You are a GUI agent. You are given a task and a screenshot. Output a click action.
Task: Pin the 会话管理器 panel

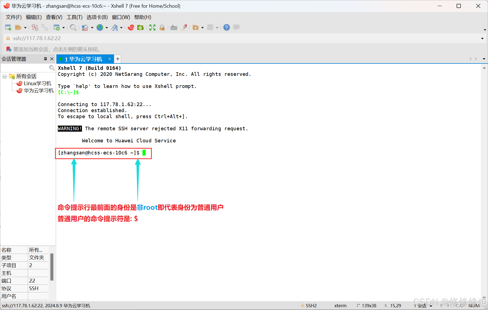pyautogui.click(x=45, y=59)
